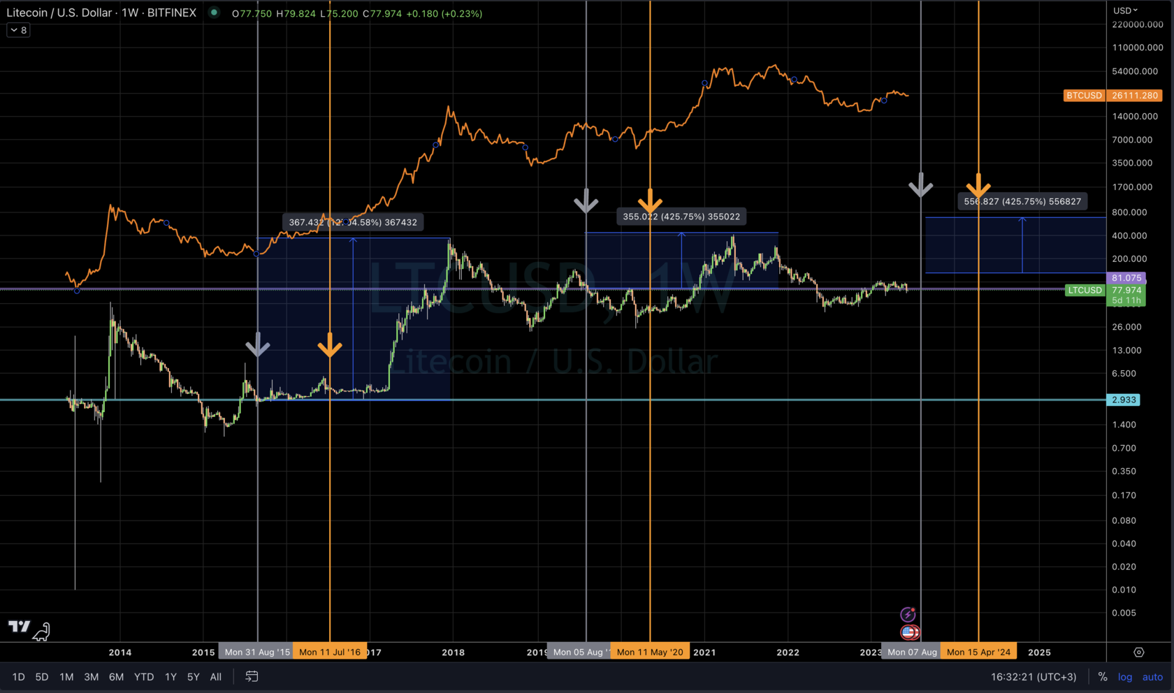Click the dinosaur icon beside TradingView logo
Screen dimensions: 1174x693
coord(42,632)
